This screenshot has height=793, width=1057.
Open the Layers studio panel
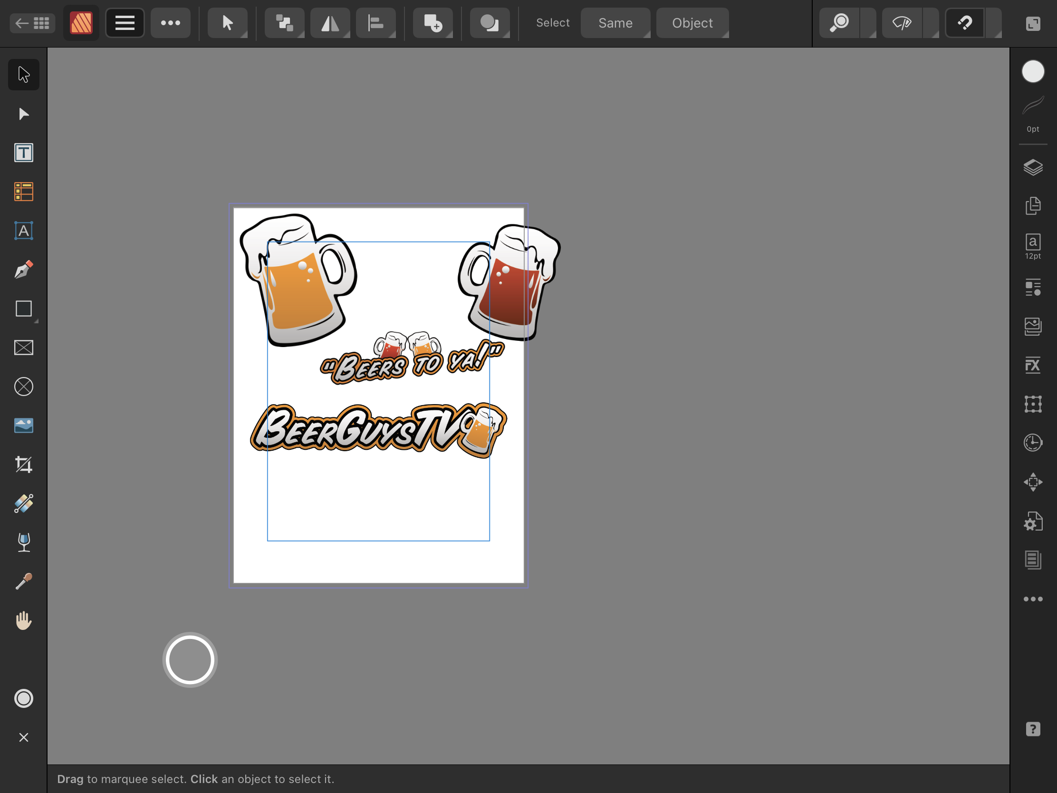coord(1033,167)
